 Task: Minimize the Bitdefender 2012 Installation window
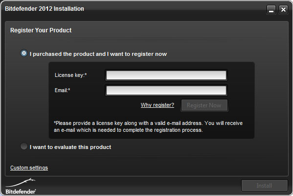point(271,10)
